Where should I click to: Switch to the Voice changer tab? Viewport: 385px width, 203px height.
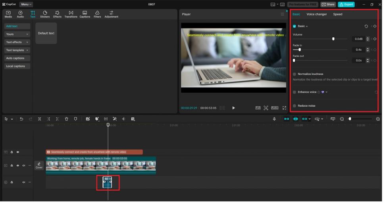(x=316, y=14)
